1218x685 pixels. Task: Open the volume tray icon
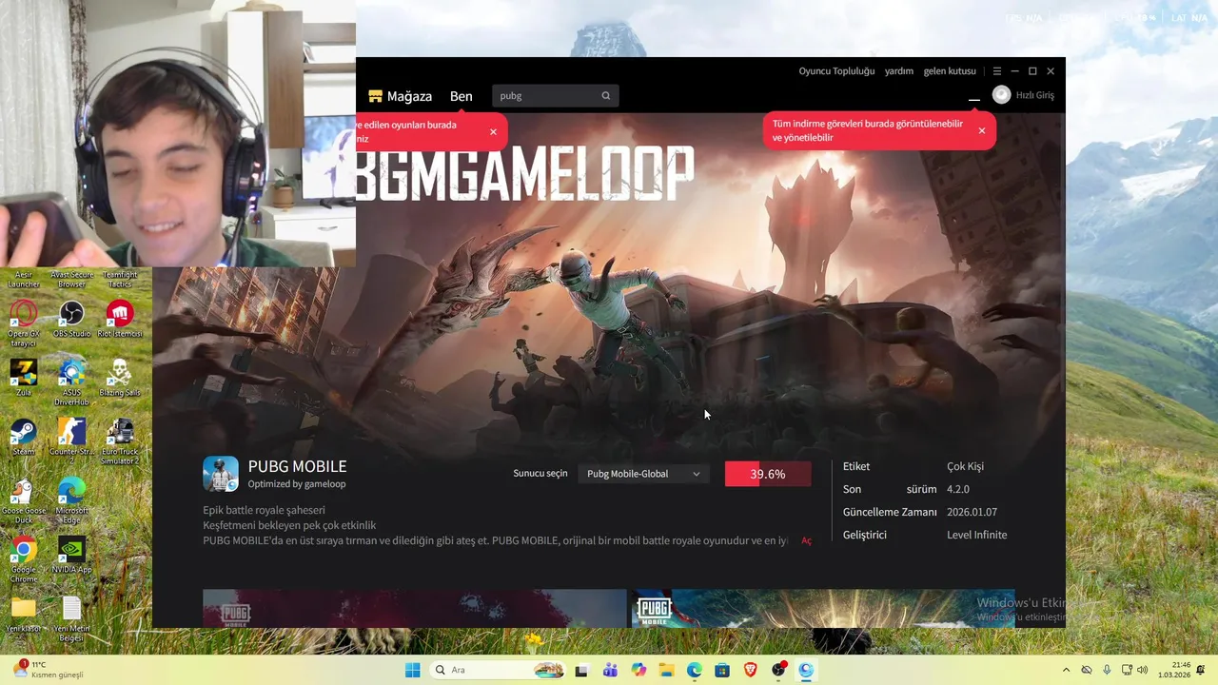point(1142,670)
